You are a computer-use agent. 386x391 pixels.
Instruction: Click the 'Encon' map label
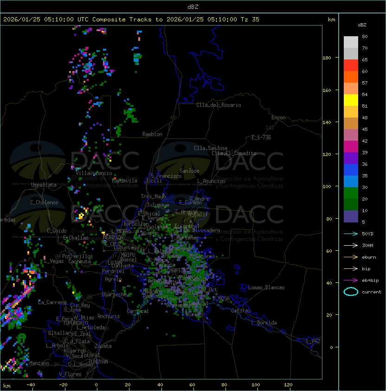[x=278, y=117]
